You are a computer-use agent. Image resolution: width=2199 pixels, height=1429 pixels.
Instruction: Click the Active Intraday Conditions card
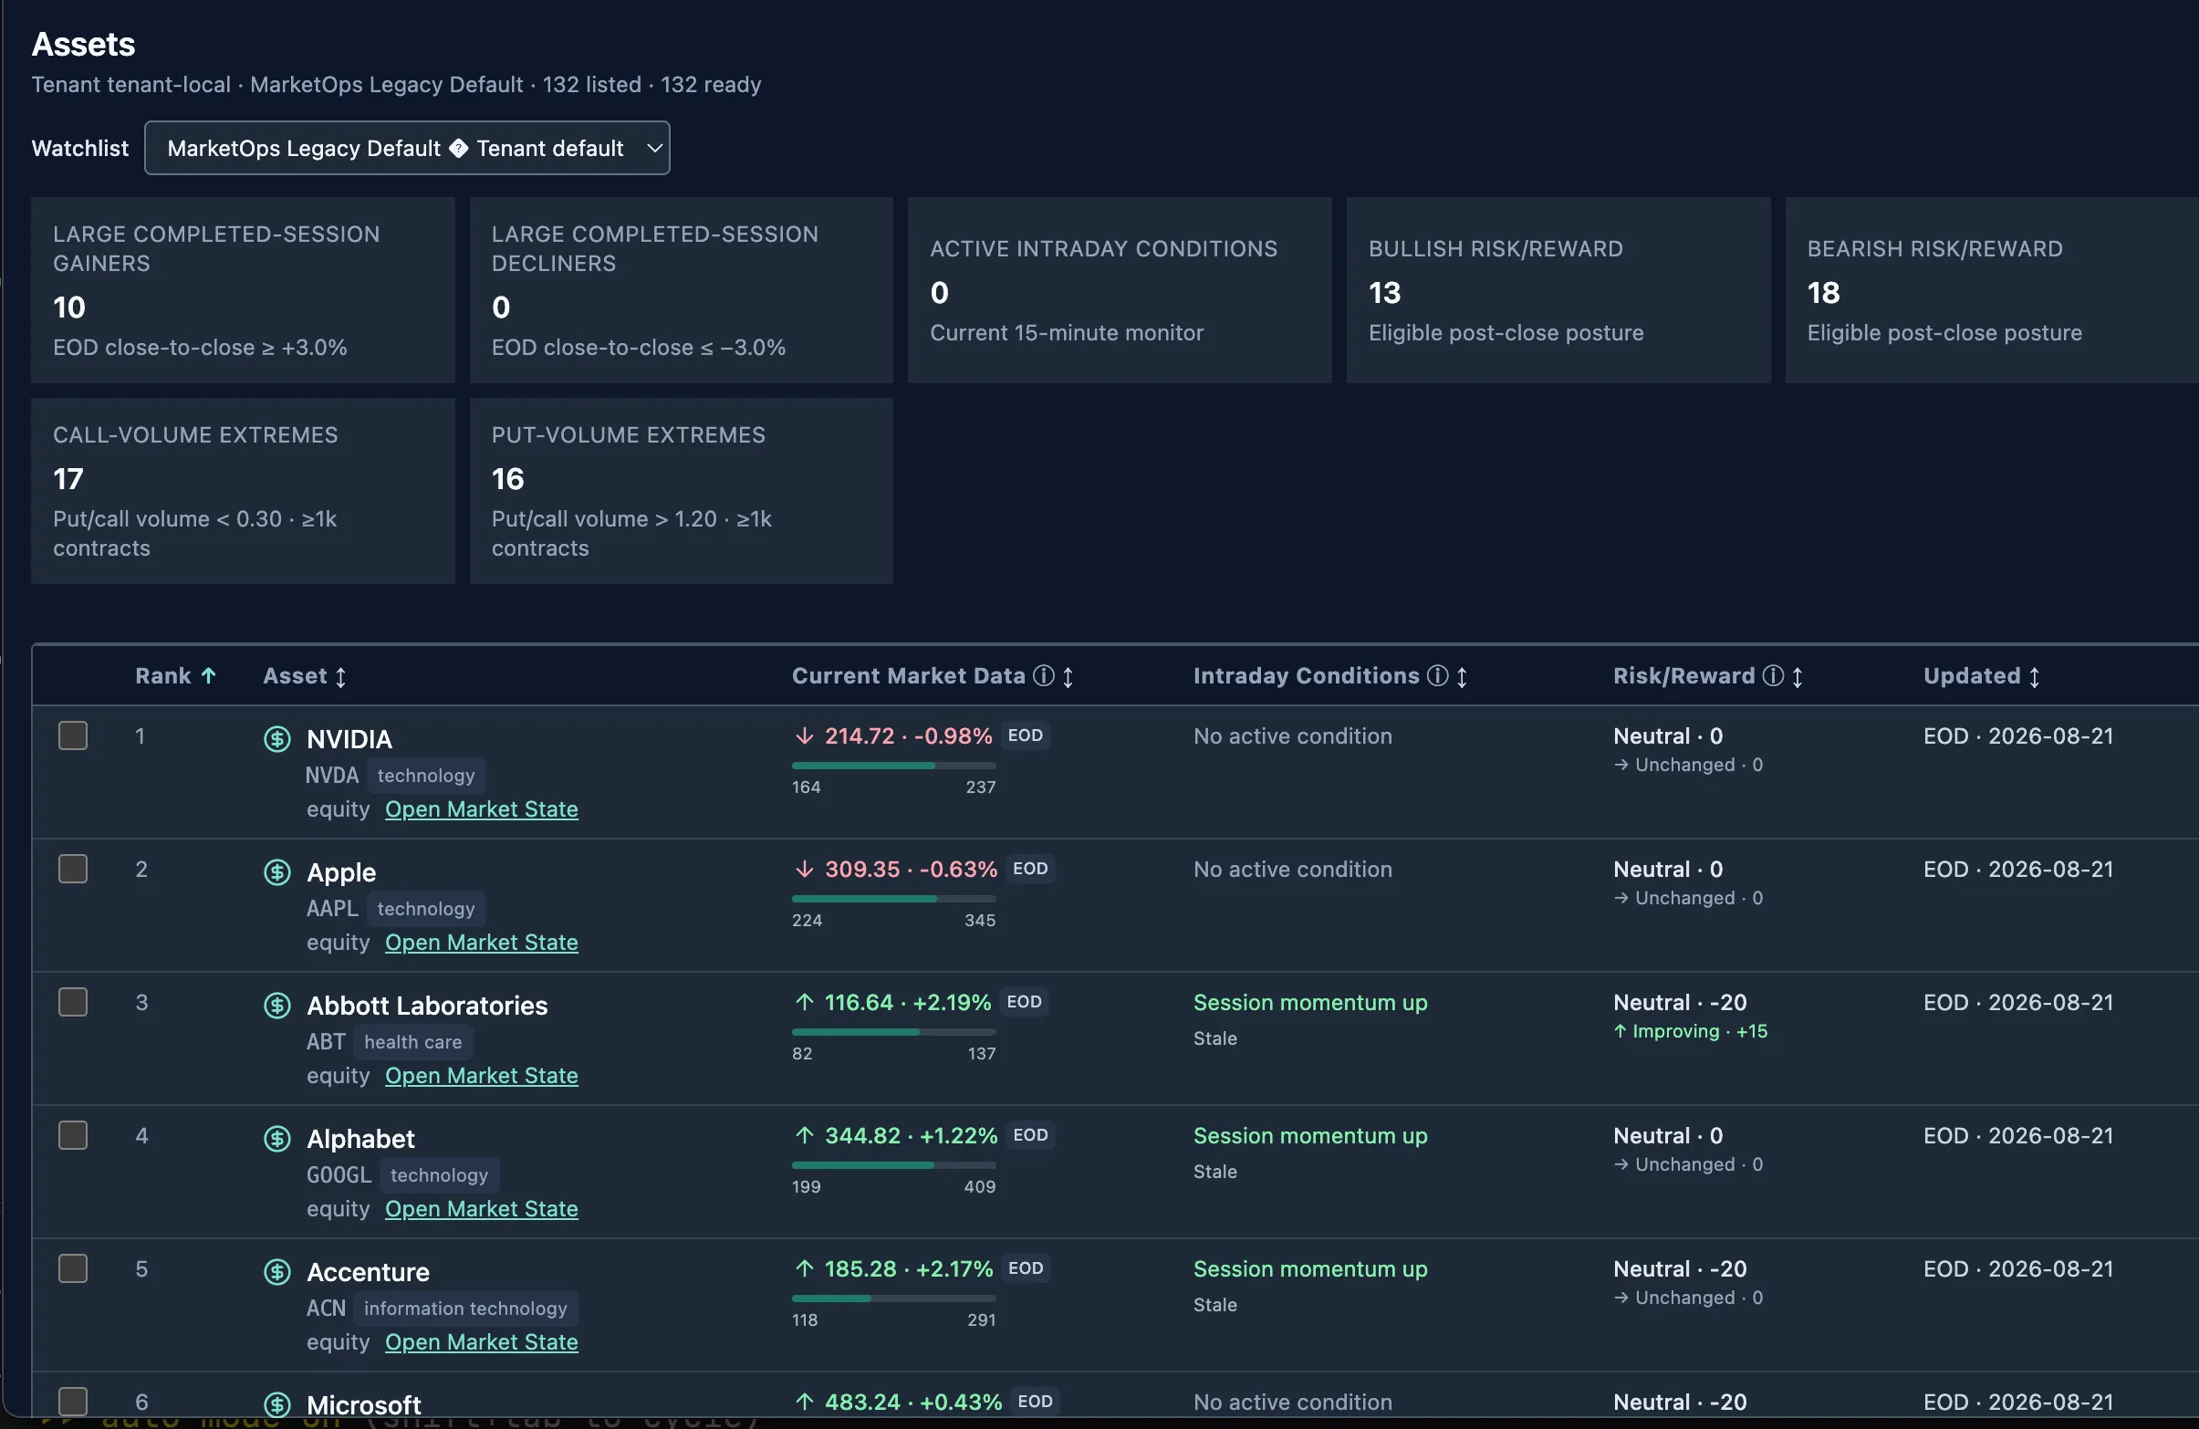pos(1120,290)
